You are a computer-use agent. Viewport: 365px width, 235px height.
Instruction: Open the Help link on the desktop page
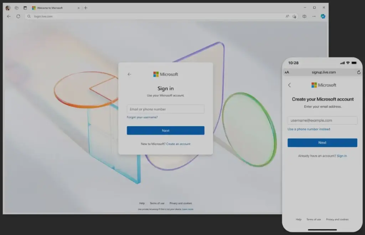pyautogui.click(x=142, y=203)
